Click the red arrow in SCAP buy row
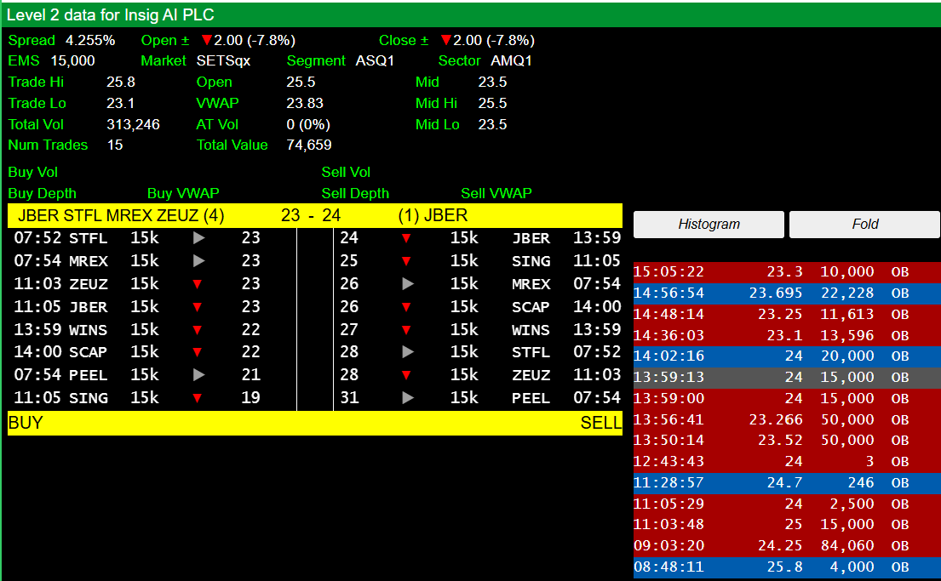Image resolution: width=941 pixels, height=581 pixels. (198, 352)
